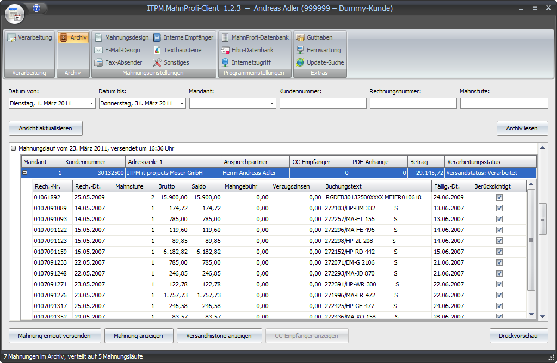Toggle Berücksichtigt checkbox for invoice 0107091093

click(x=499, y=220)
